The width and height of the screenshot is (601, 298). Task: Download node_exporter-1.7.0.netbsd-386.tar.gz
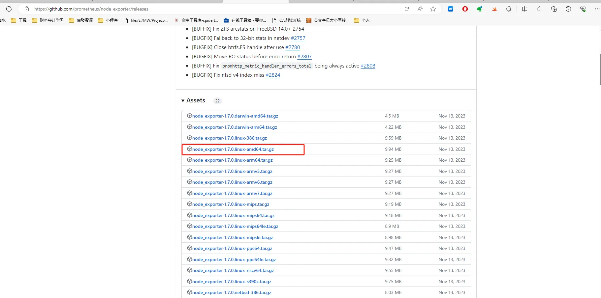(232, 292)
